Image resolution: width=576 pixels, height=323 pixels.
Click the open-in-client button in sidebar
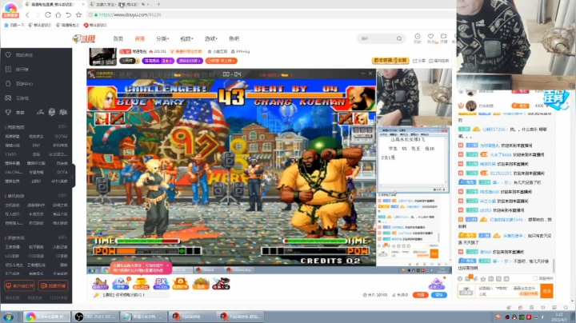point(19,285)
